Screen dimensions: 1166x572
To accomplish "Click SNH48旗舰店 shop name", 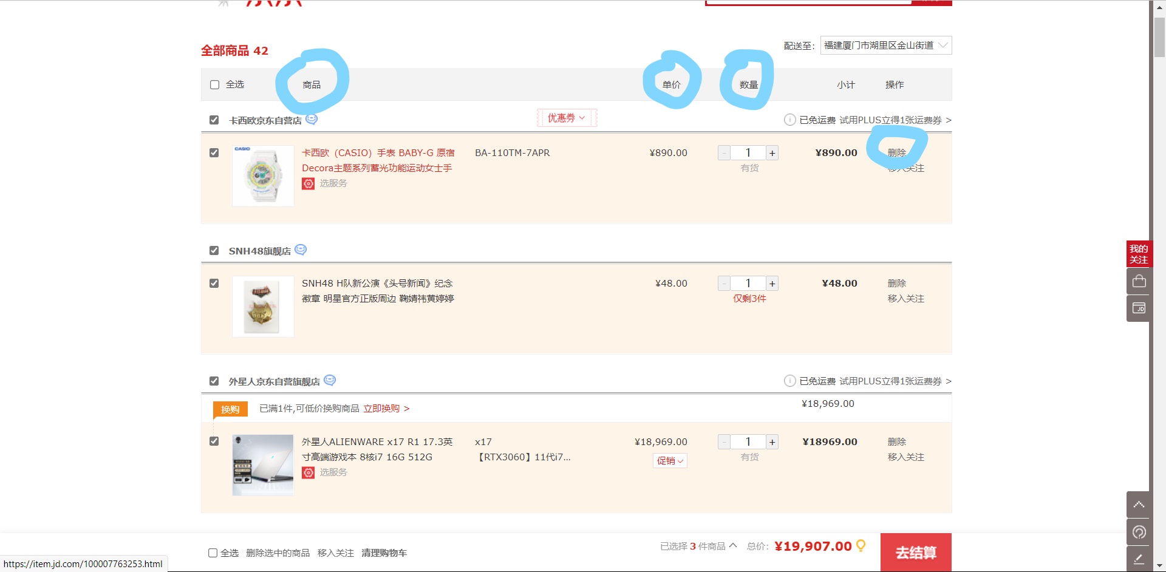I will tap(259, 251).
